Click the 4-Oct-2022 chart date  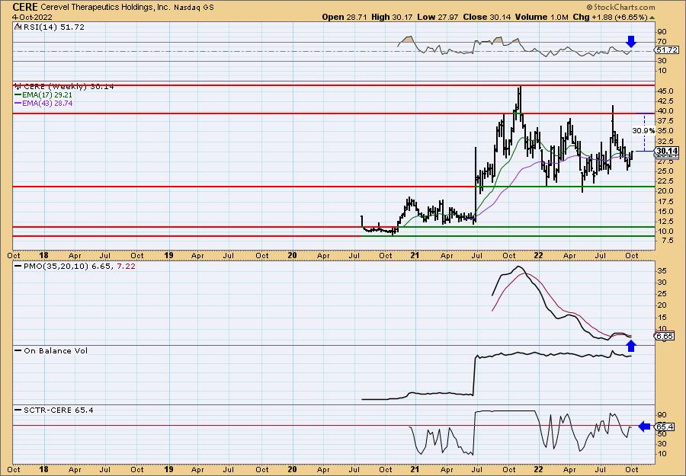click(x=32, y=17)
